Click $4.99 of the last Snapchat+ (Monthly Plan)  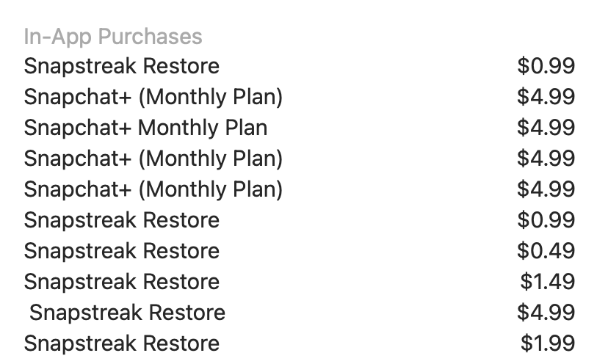pos(546,189)
